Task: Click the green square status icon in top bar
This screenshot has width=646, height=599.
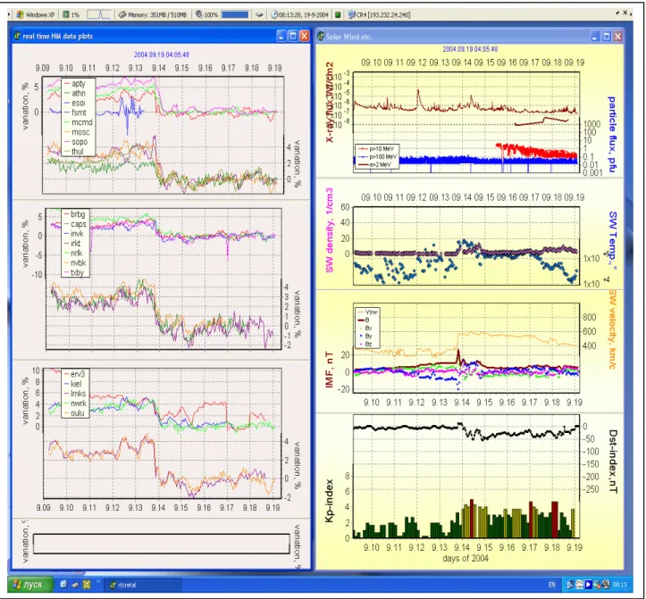Action: click(338, 15)
